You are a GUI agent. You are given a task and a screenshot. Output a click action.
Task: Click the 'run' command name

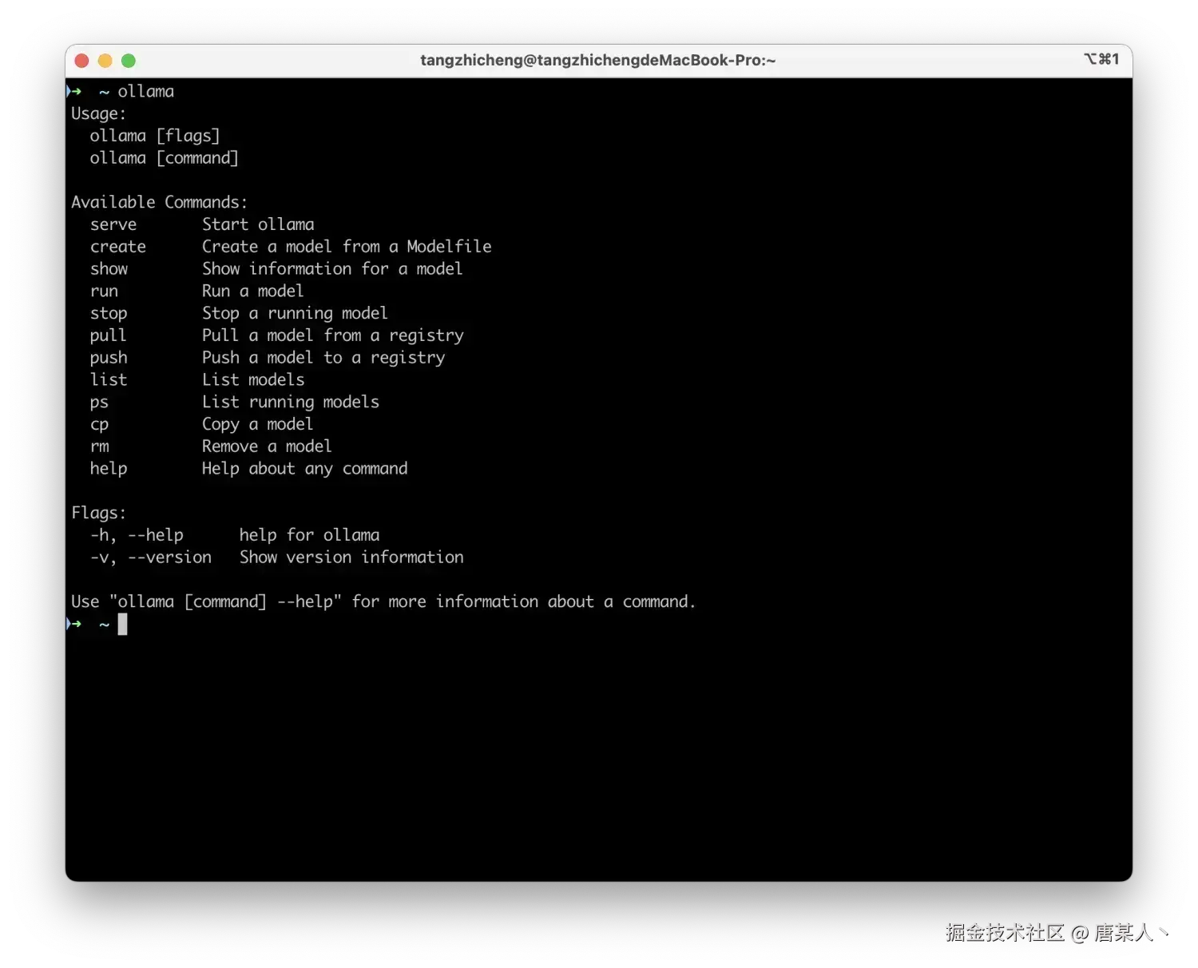click(x=104, y=292)
